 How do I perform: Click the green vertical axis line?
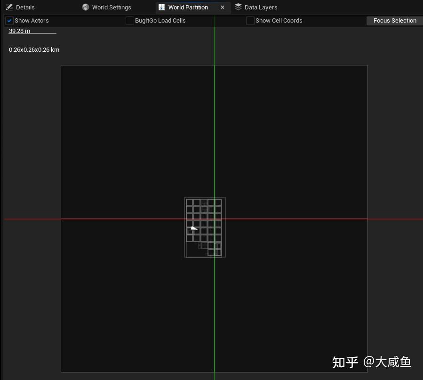(215, 306)
